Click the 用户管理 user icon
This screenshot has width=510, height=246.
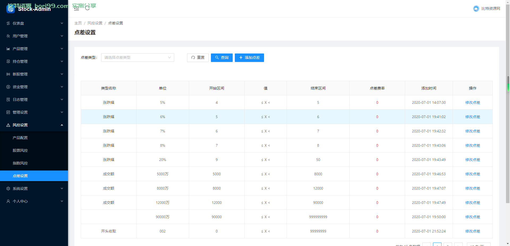8,36
